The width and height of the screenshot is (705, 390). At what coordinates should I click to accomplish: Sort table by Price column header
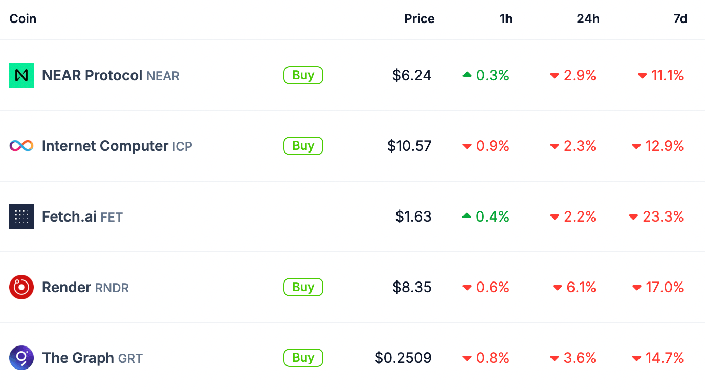[x=419, y=19]
